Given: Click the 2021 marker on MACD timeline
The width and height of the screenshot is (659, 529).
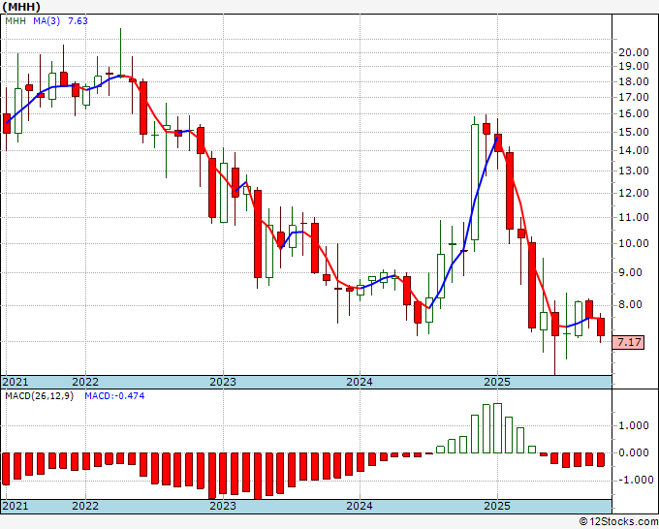Looking at the screenshot, I should point(16,506).
